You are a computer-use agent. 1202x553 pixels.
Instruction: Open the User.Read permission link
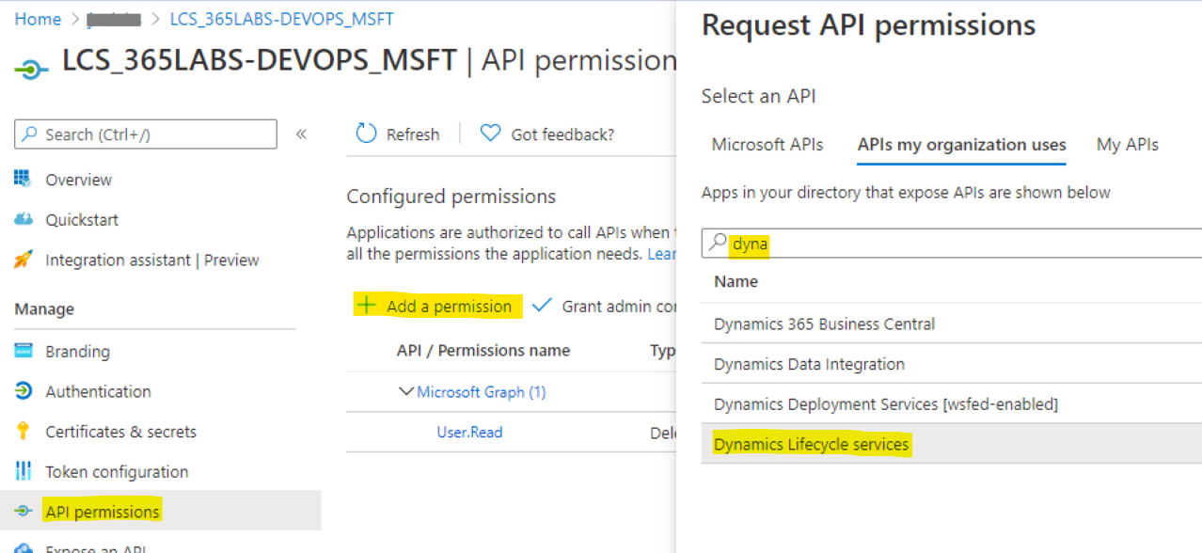[x=469, y=433]
